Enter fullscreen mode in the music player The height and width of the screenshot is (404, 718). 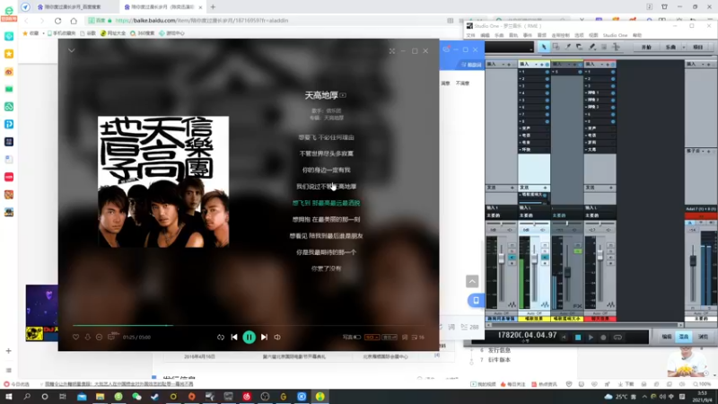[392, 51]
